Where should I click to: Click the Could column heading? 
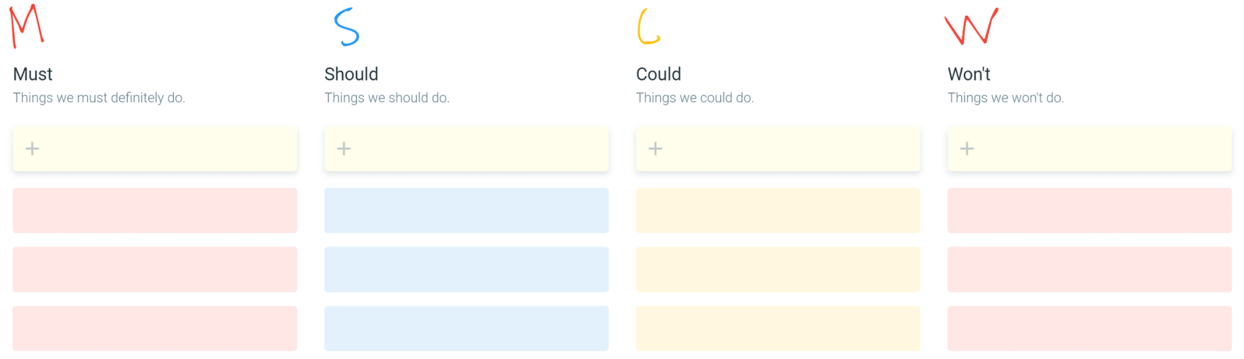(658, 74)
